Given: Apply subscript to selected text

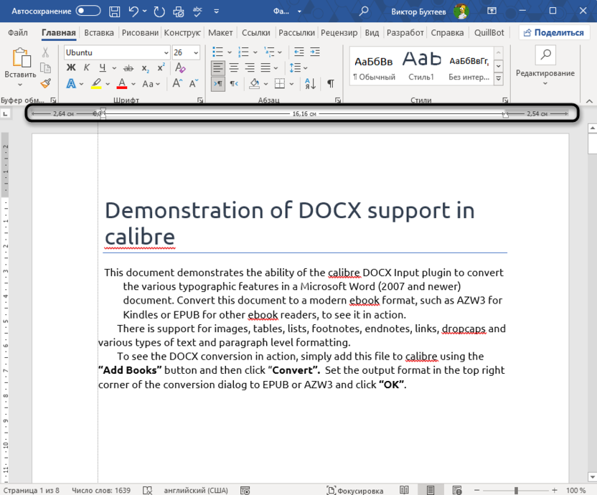Looking at the screenshot, I should (144, 67).
